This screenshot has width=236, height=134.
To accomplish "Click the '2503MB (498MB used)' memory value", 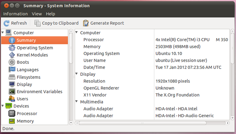I will tap(178, 46).
